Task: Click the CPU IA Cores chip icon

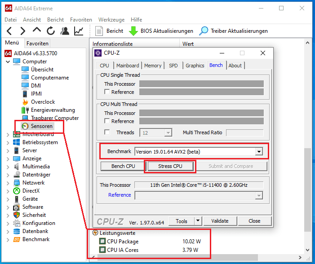Action: point(102,250)
